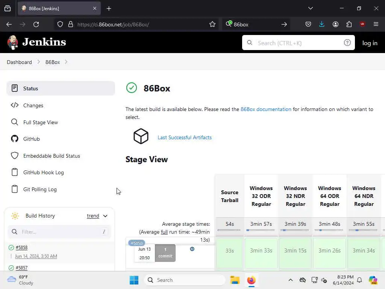Image resolution: width=385 pixels, height=289 pixels.
Task: Click the Full Stage View magnifier icon
Action: point(15,122)
